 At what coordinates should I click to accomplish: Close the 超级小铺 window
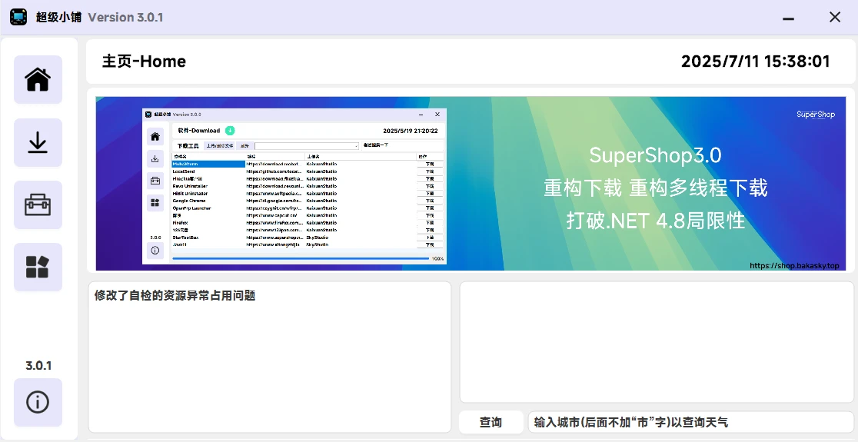click(835, 18)
